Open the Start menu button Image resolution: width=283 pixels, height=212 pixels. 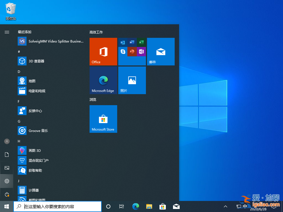[x=7, y=206]
